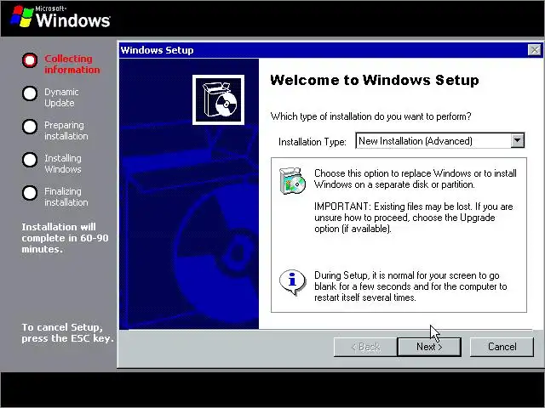
Task: Click the installation option CD box icon
Action: click(292, 181)
